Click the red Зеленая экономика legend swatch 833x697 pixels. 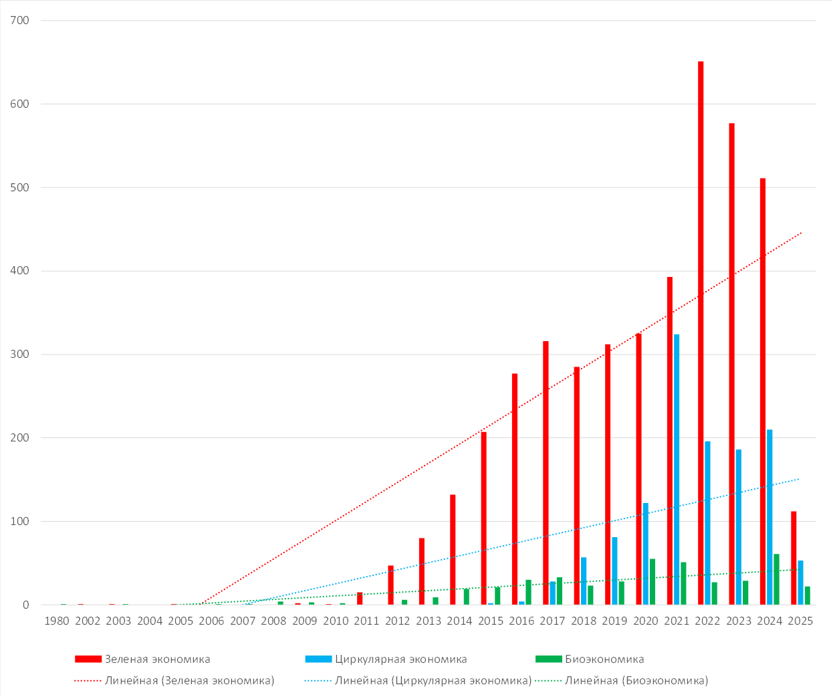tap(88, 659)
